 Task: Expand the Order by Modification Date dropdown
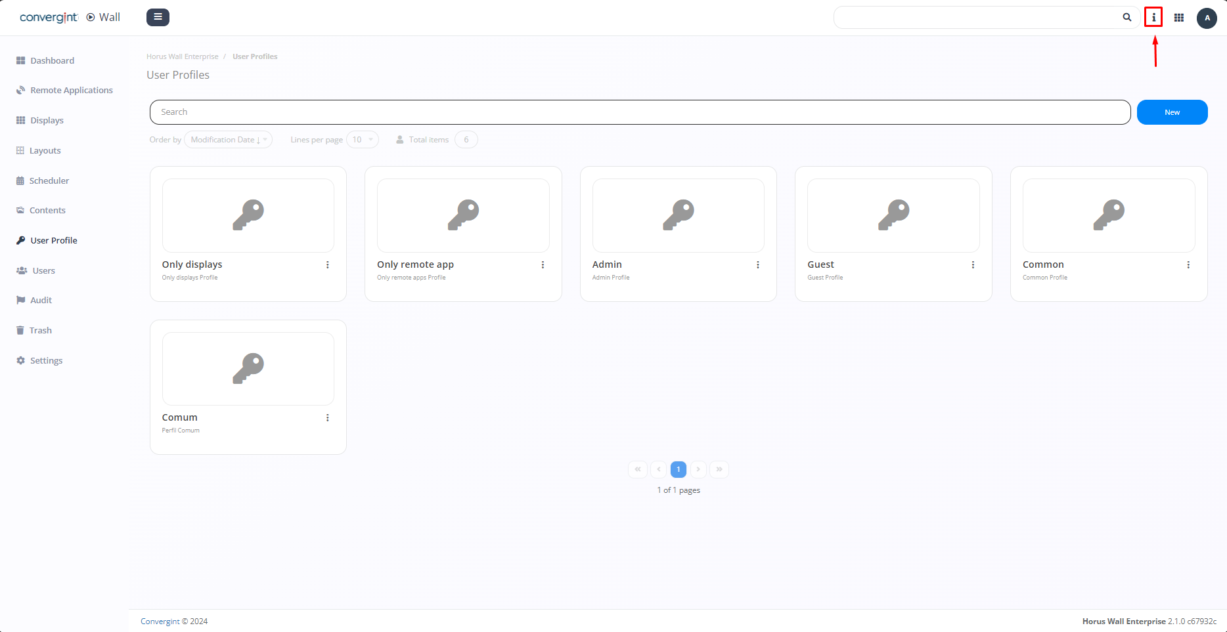228,140
